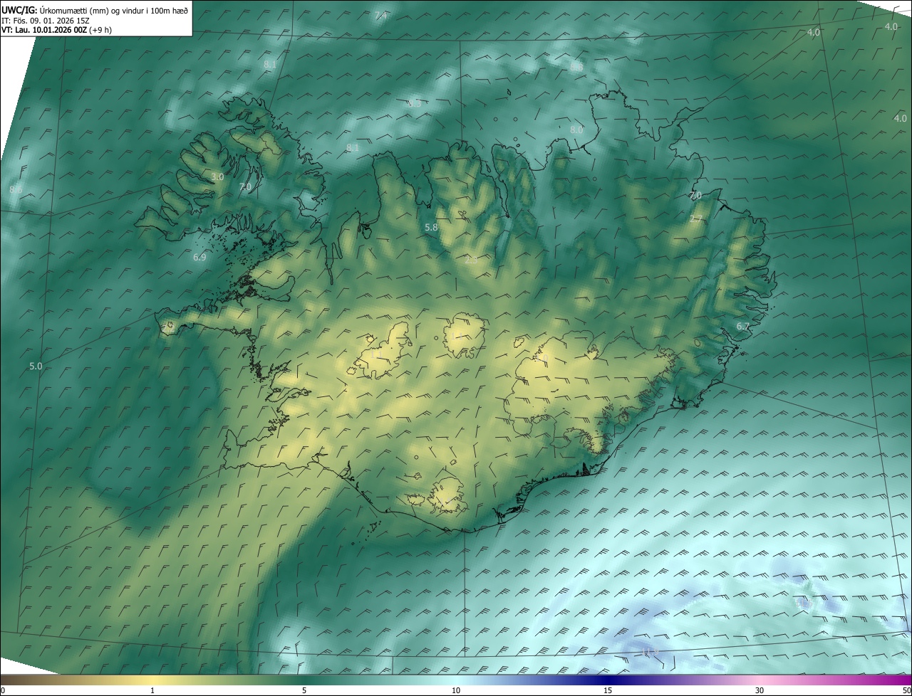This screenshot has width=912, height=696.
Task: Click the 5.0 value west of Iceland
Action: pyautogui.click(x=36, y=366)
